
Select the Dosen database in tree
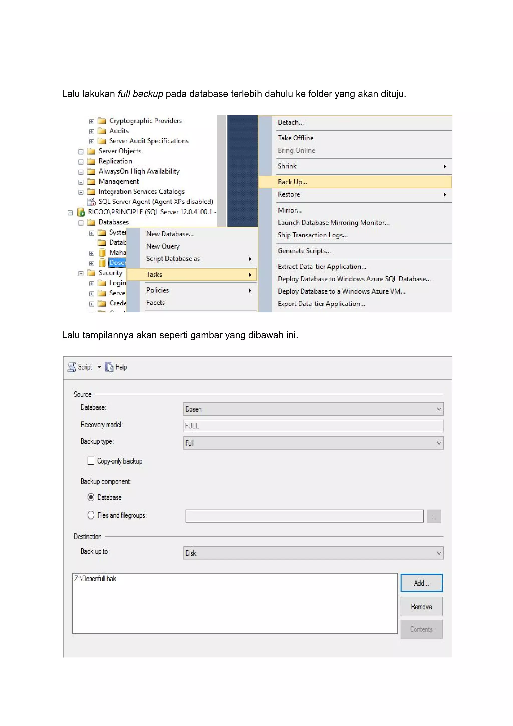pos(117,263)
